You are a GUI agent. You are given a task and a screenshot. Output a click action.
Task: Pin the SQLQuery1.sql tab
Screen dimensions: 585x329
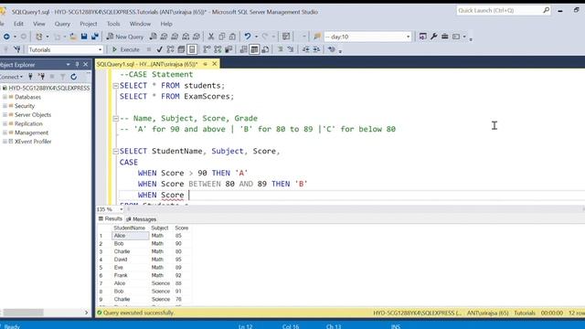click(x=205, y=64)
